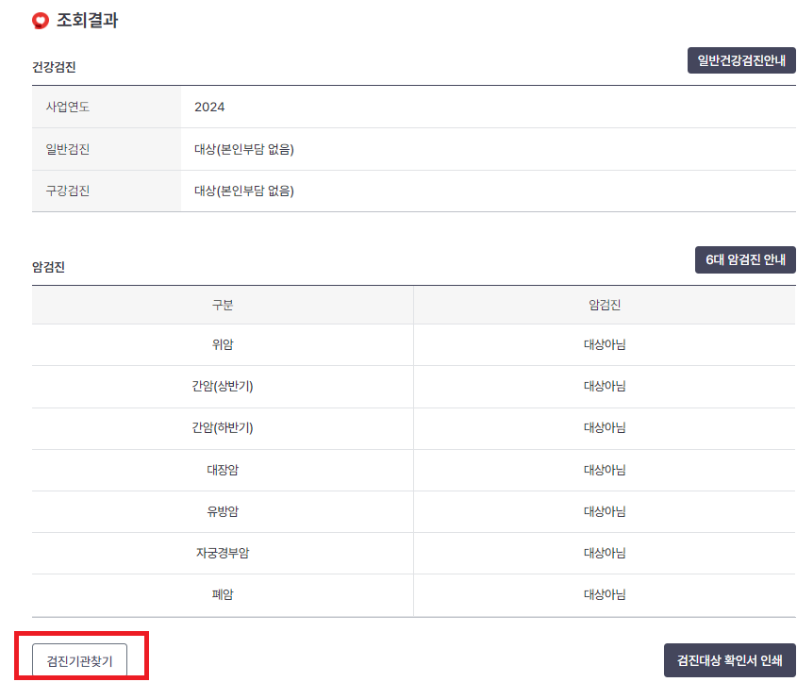Select the 조회결과 heading text
Screen dimensions: 797x682
point(87,21)
